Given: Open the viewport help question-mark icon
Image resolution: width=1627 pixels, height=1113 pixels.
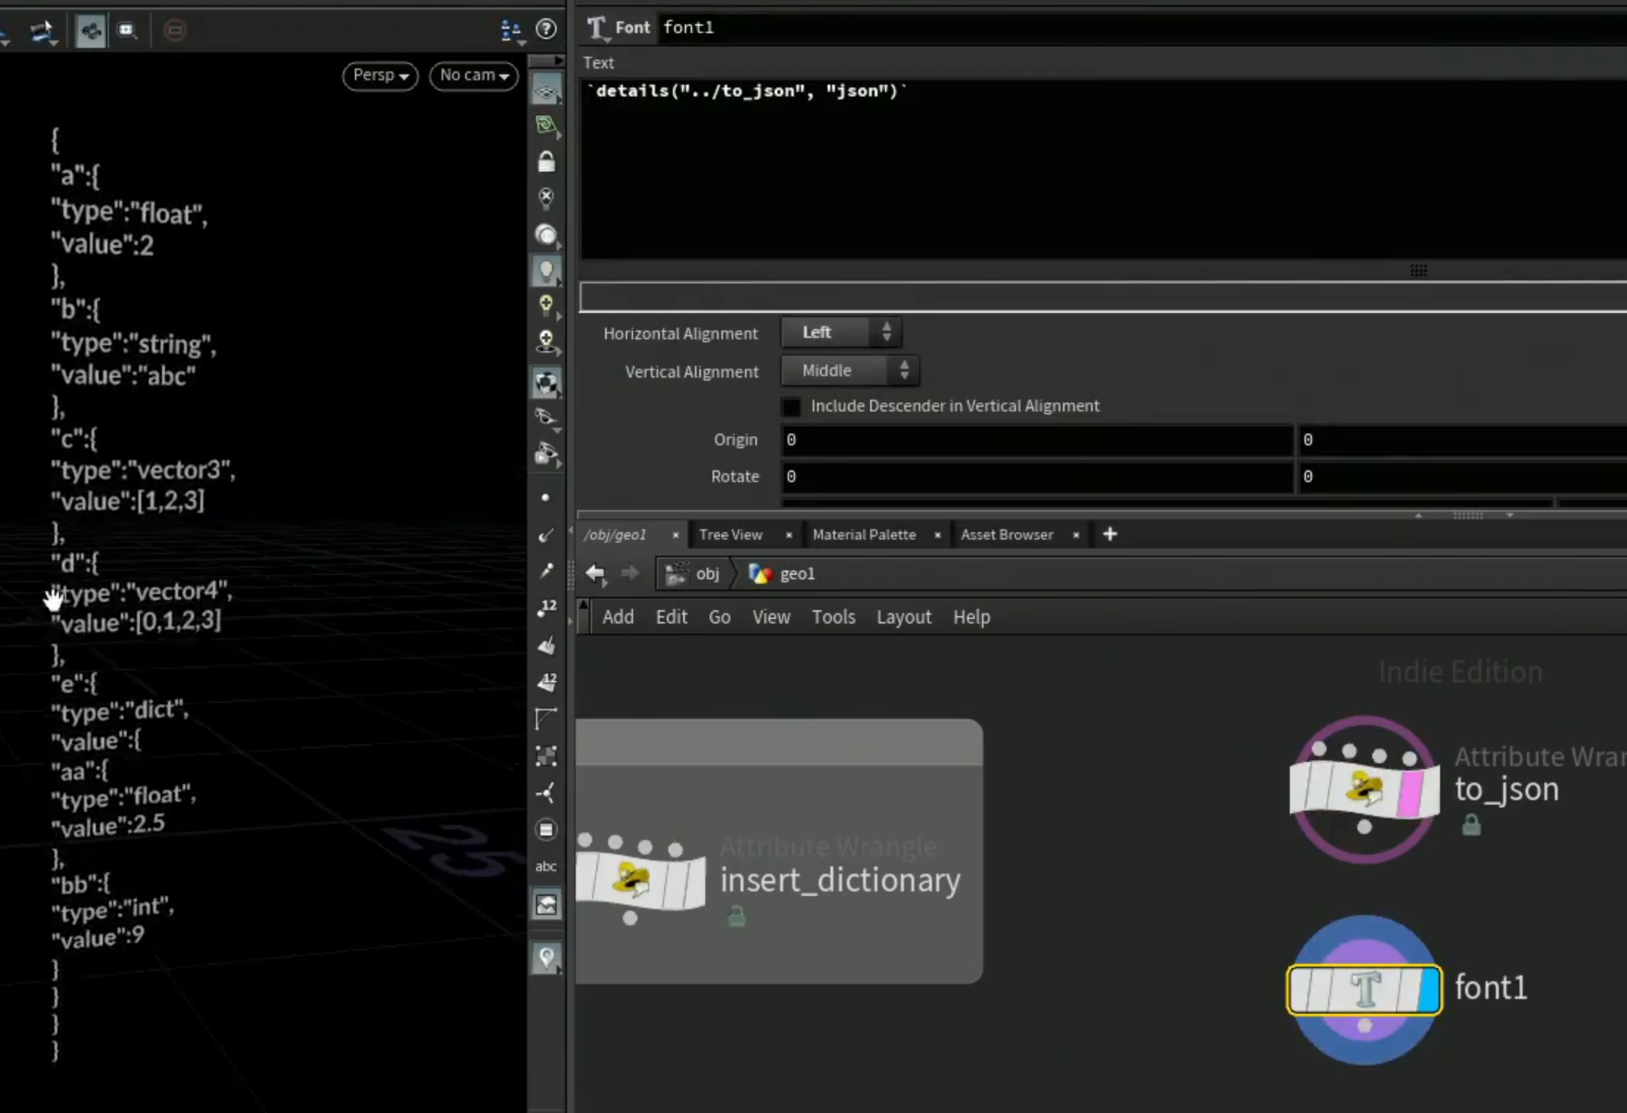Looking at the screenshot, I should point(546,29).
